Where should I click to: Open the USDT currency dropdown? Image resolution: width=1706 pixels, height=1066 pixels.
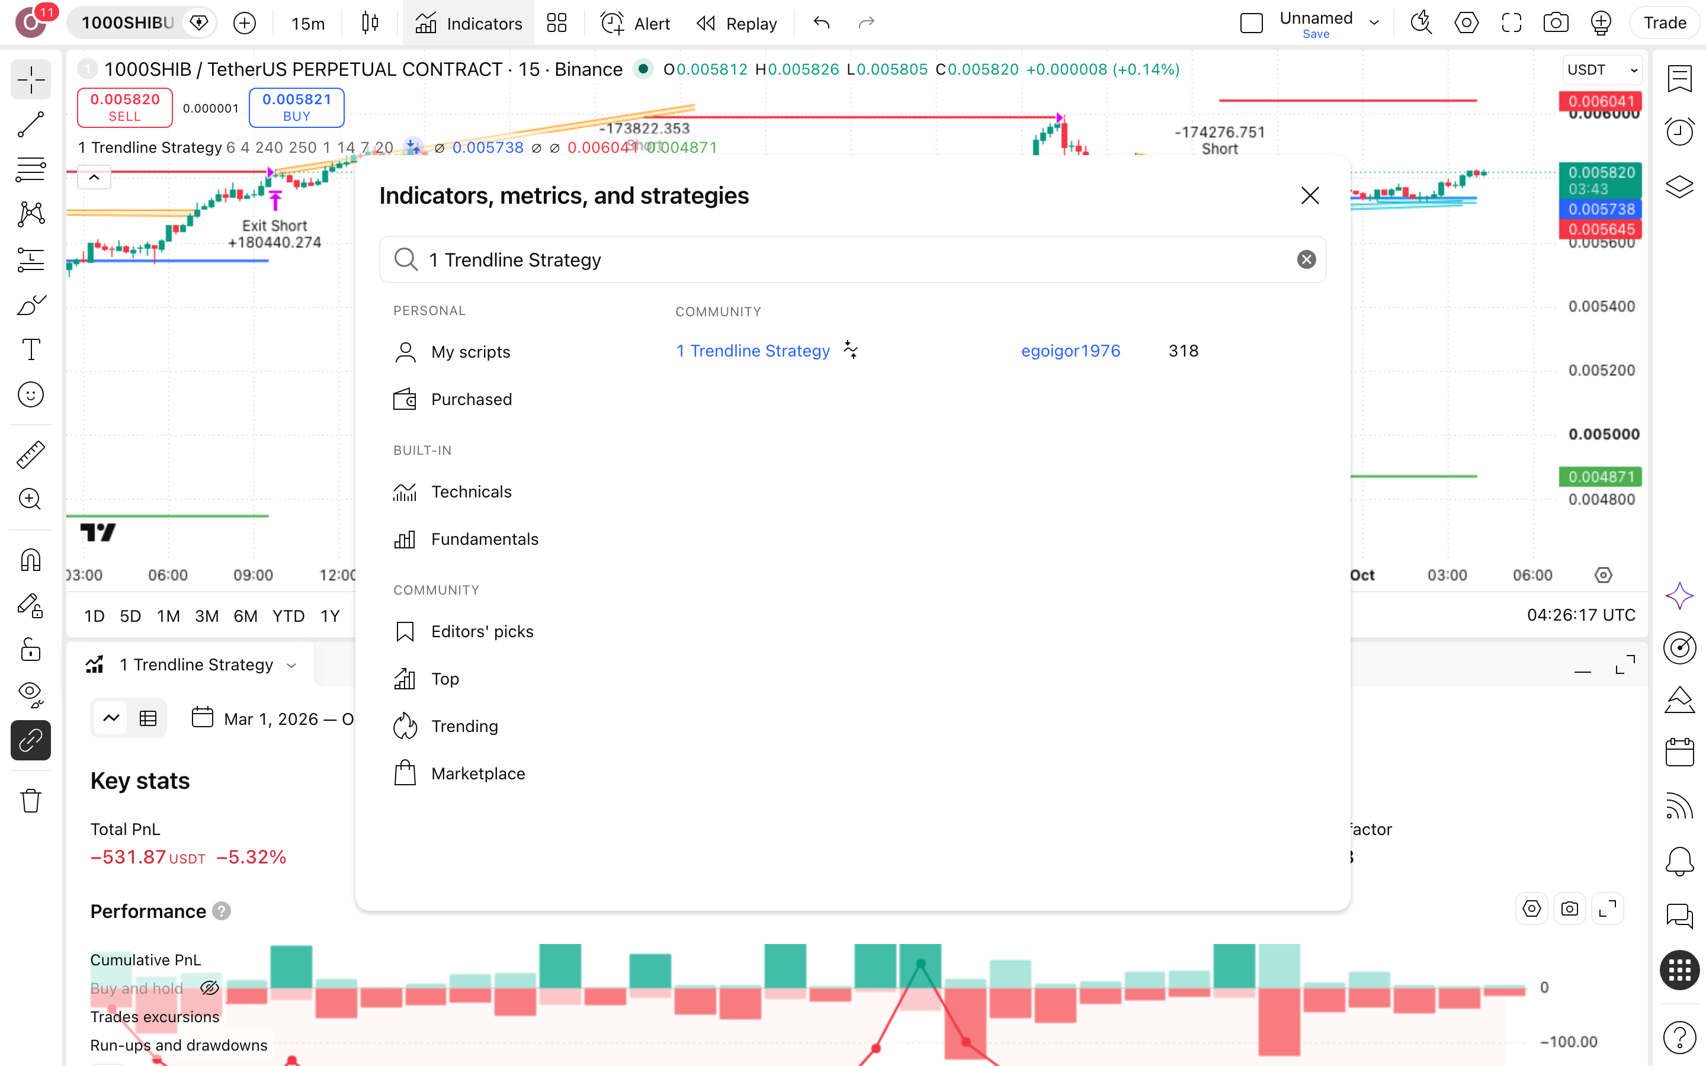pos(1602,70)
